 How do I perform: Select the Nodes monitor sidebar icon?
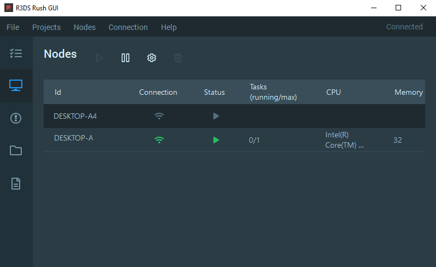(x=16, y=85)
